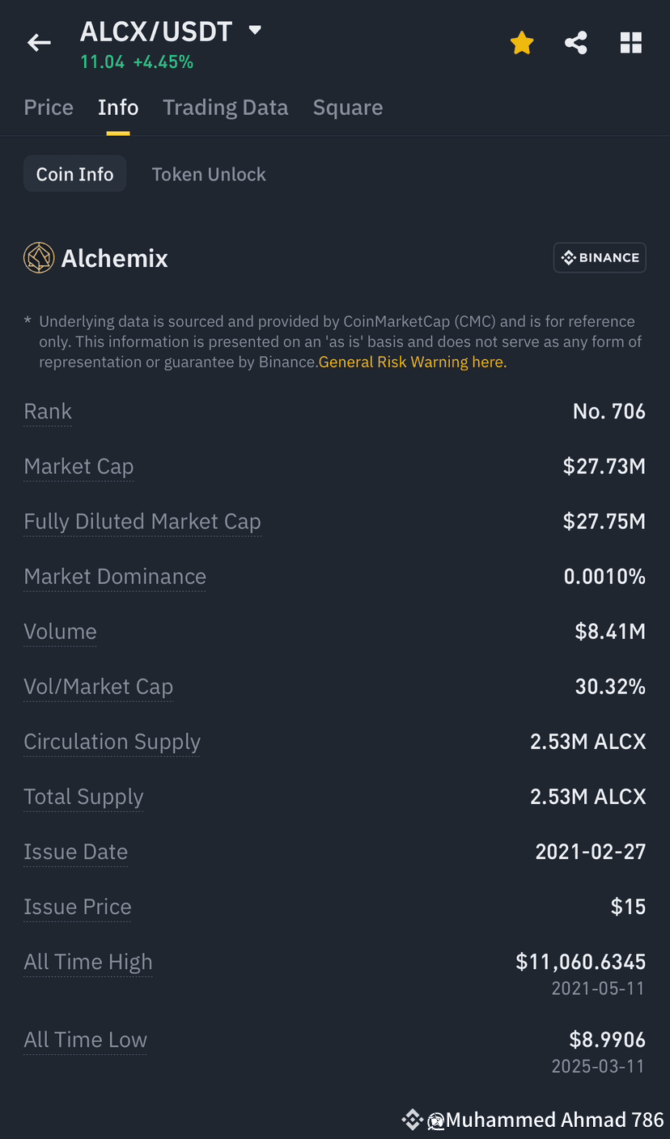Switch to Token Unlock section
The height and width of the screenshot is (1139, 670).
(x=209, y=174)
